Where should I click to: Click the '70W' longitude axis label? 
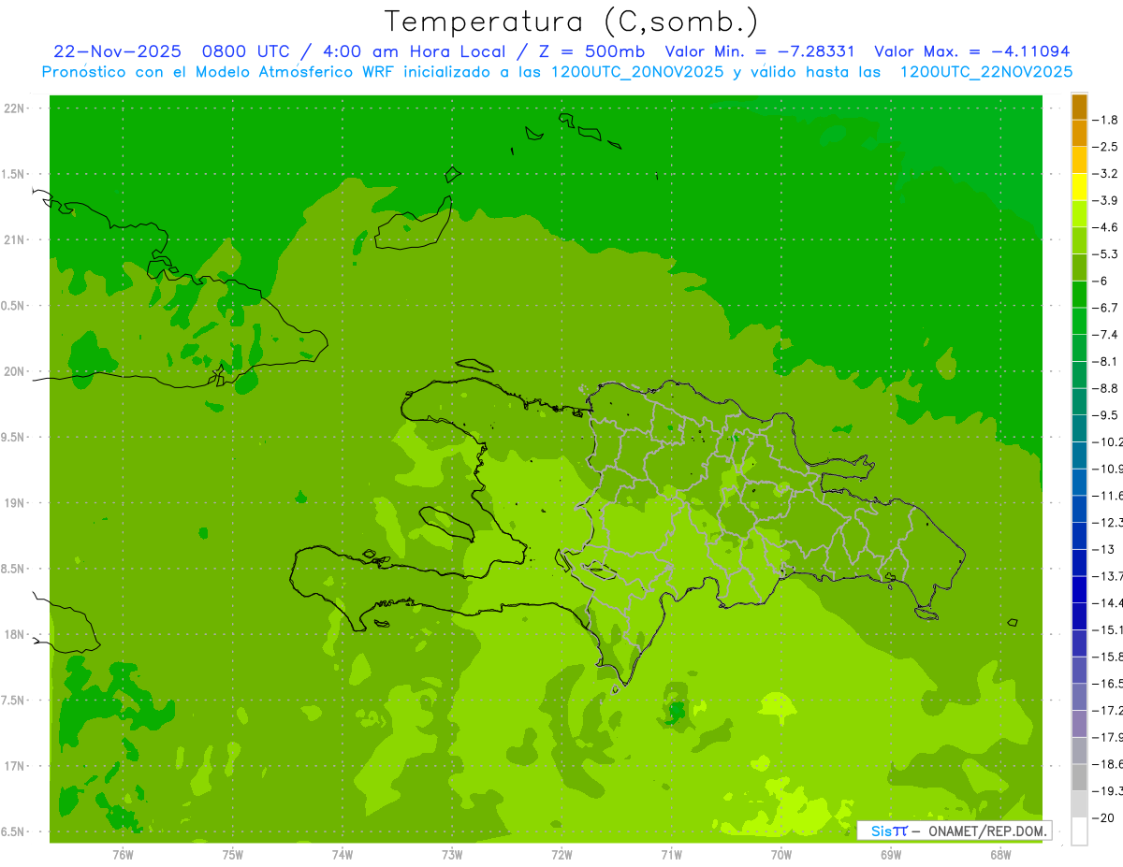coord(781,854)
